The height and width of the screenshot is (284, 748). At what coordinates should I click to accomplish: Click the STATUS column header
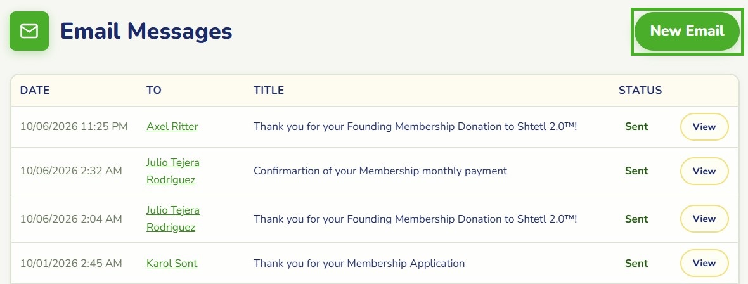tap(640, 90)
